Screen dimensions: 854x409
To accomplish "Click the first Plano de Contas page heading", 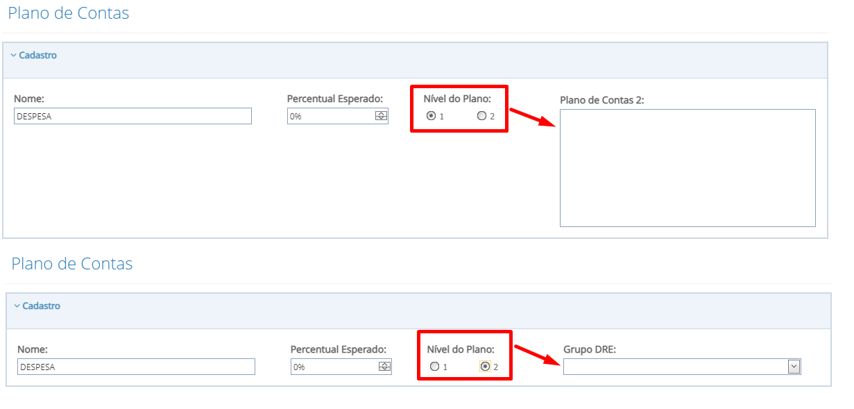I will pos(69,13).
